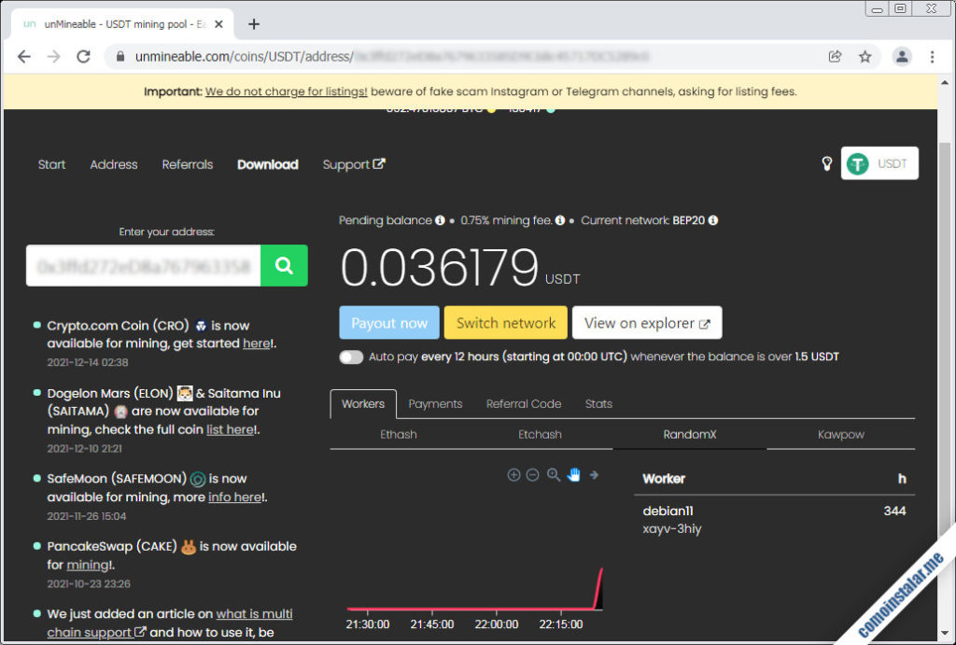The height and width of the screenshot is (645, 956).
Task: Open the Start menu item
Action: [52, 164]
